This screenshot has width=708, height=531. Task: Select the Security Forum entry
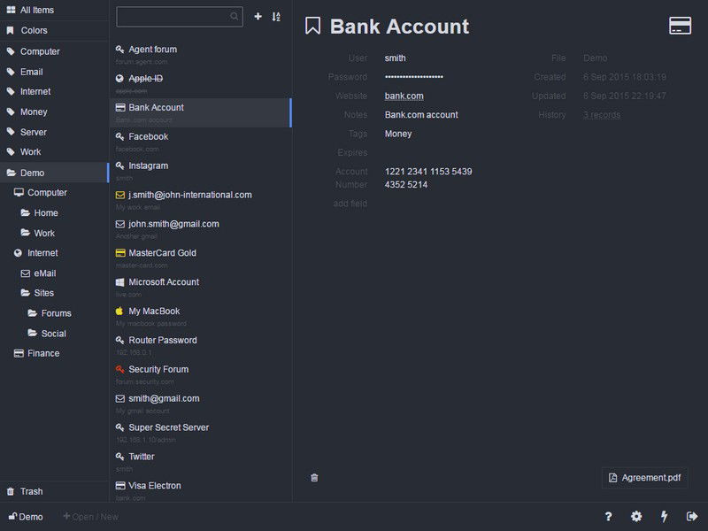[201, 374]
